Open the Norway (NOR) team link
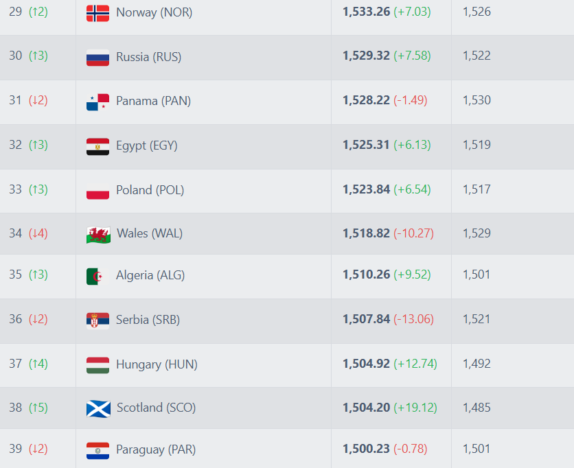Screen dimensions: 574x468 point(154,12)
